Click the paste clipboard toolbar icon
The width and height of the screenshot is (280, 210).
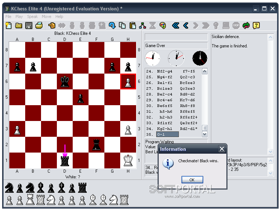coord(132,25)
